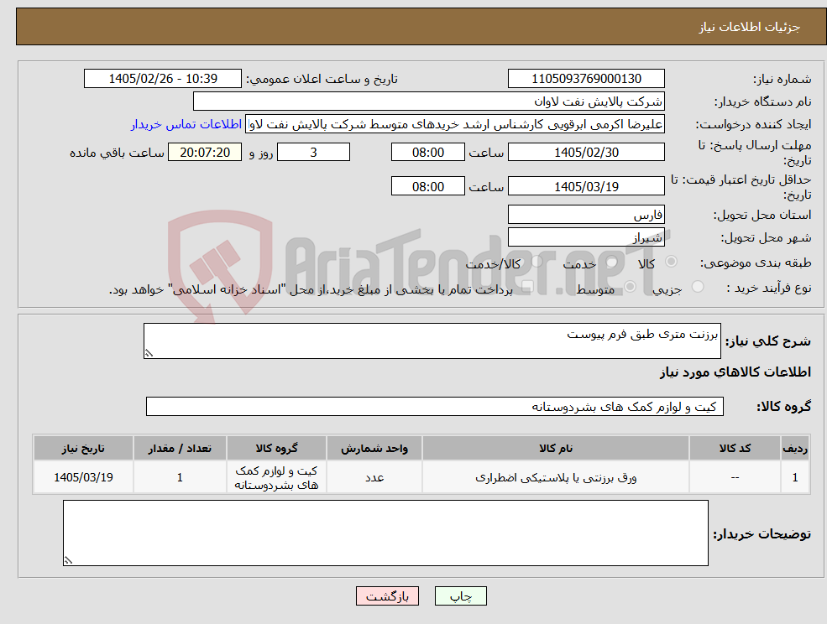Screen dimensions: 827x624
Task: Click the table row date 1405/03/19
Action: click(x=83, y=477)
